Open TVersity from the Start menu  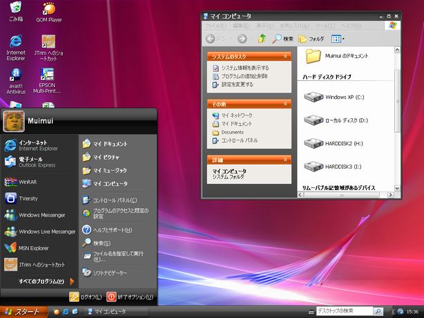pos(28,198)
